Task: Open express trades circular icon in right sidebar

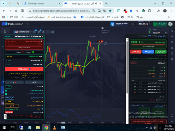Action: (172, 48)
